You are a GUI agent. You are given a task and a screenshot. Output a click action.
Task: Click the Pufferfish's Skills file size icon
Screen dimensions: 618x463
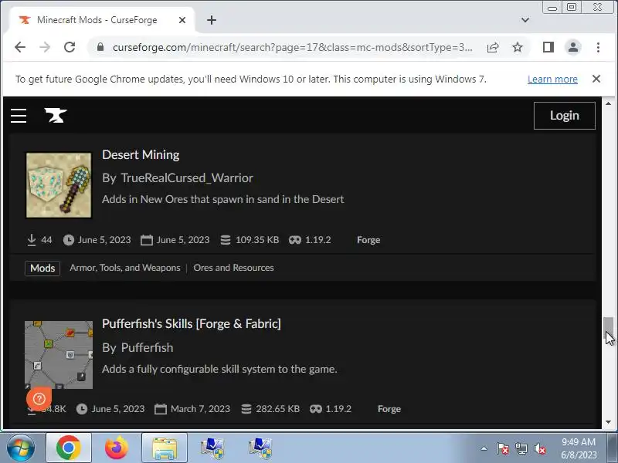tap(246, 409)
